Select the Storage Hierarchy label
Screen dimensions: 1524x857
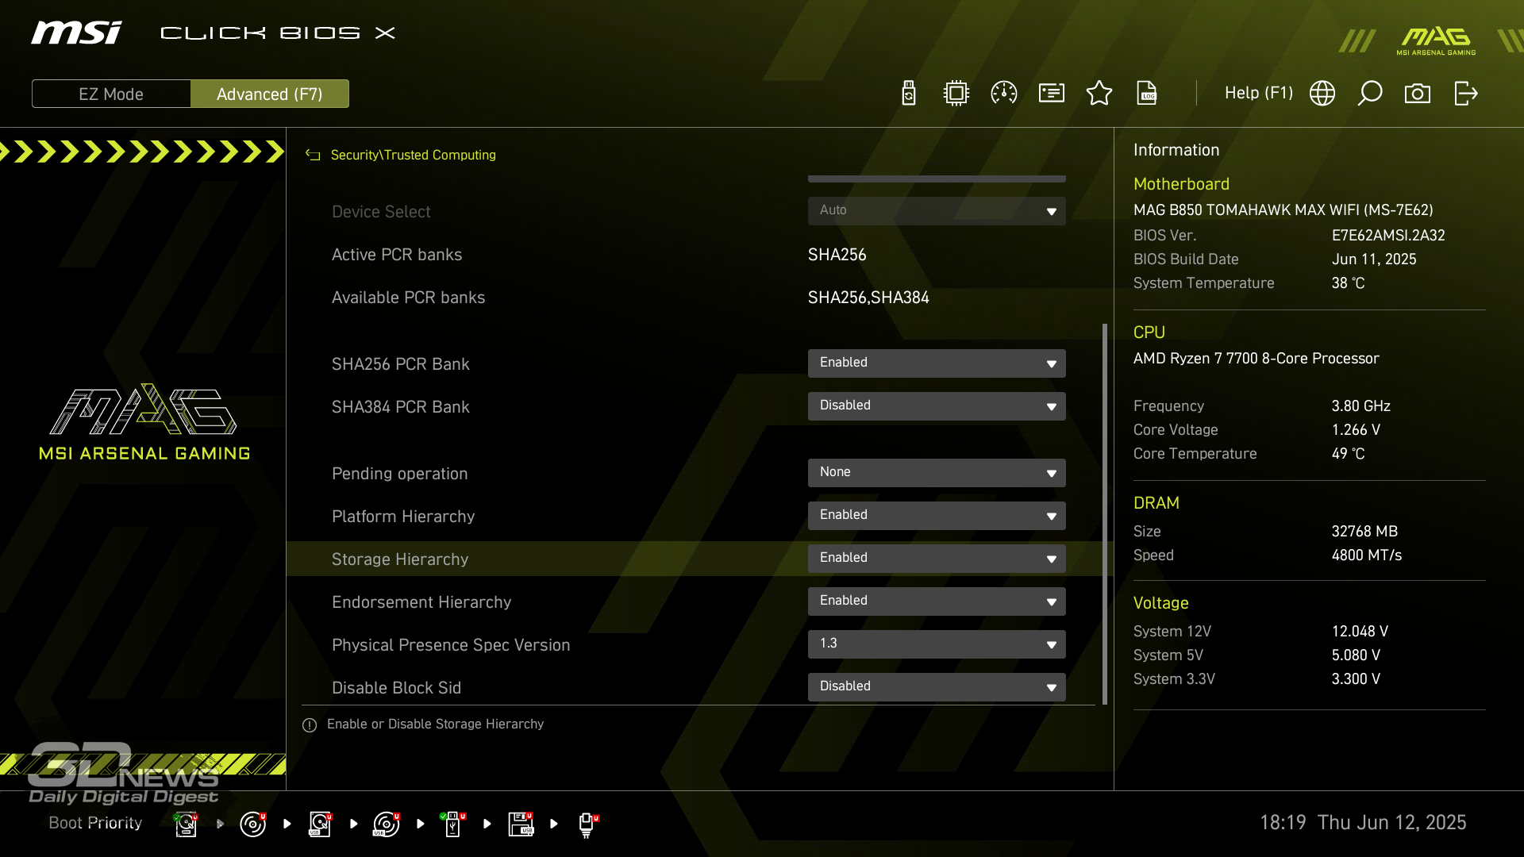(400, 559)
